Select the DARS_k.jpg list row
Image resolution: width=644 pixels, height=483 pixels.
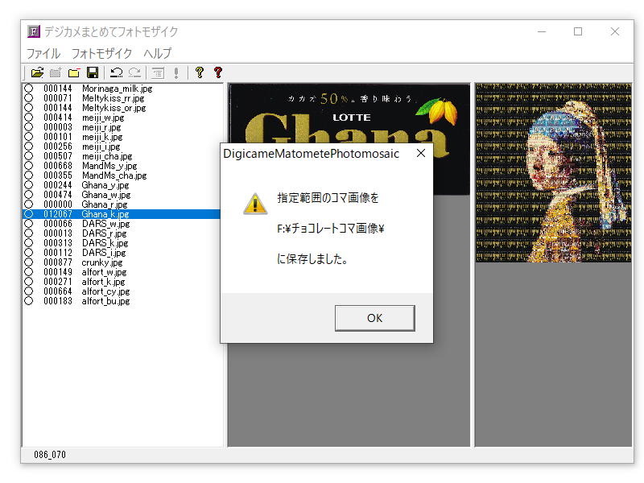(x=122, y=243)
